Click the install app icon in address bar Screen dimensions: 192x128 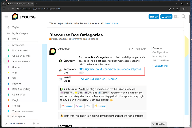[170, 9]
